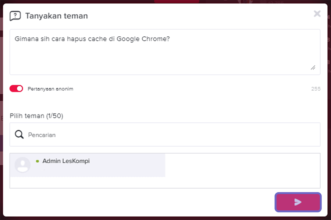Screen dimensions: 331x220
Task: Send the question with the pink button
Action: pyautogui.click(x=298, y=202)
